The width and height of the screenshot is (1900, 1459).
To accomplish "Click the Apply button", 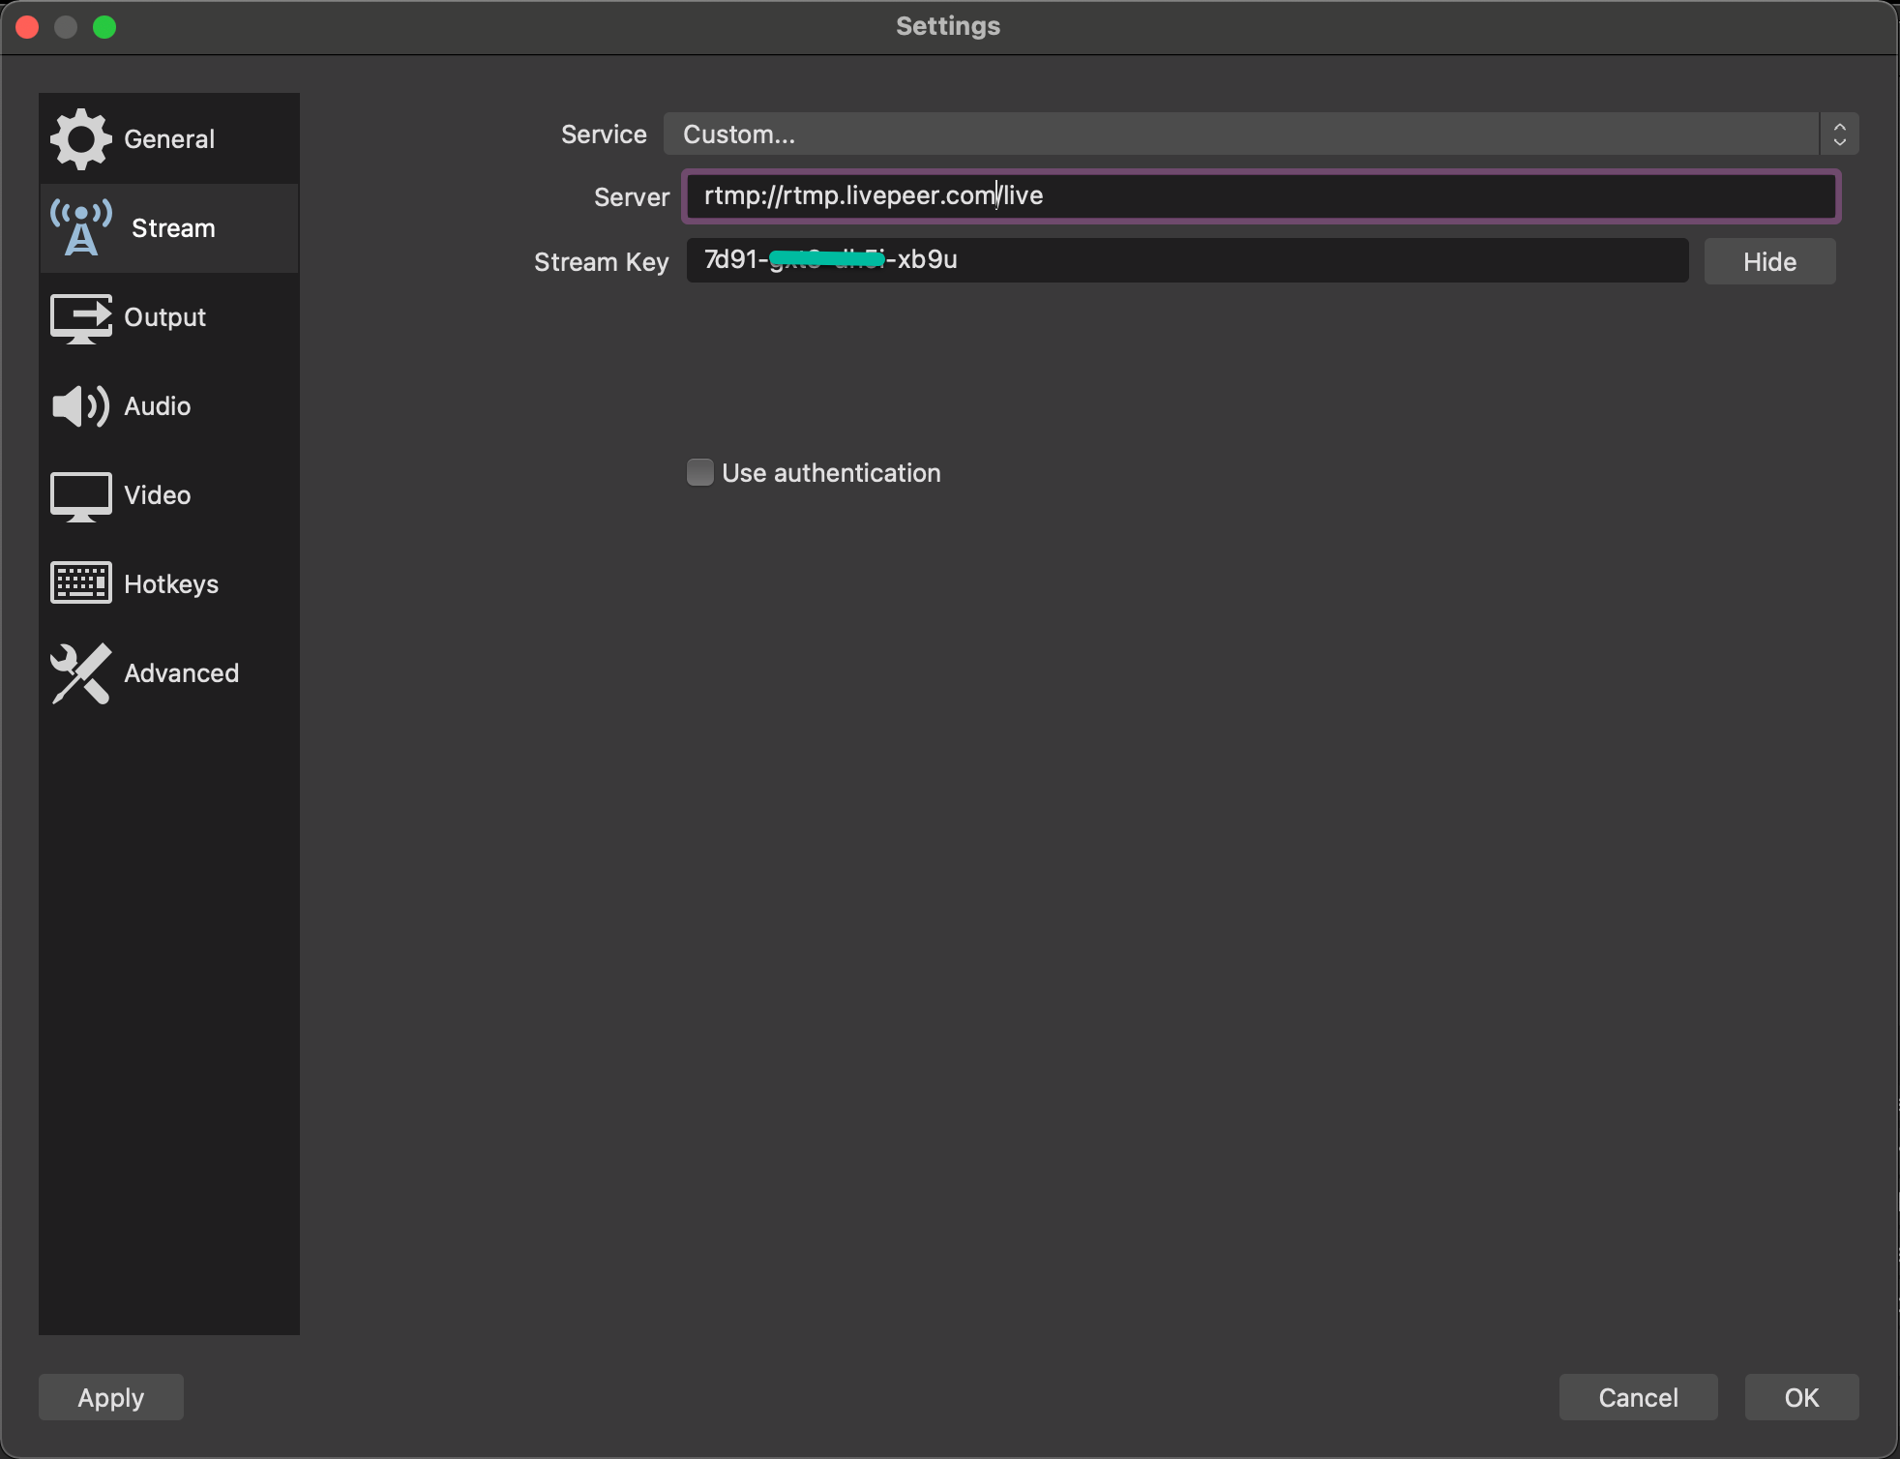I will (111, 1397).
